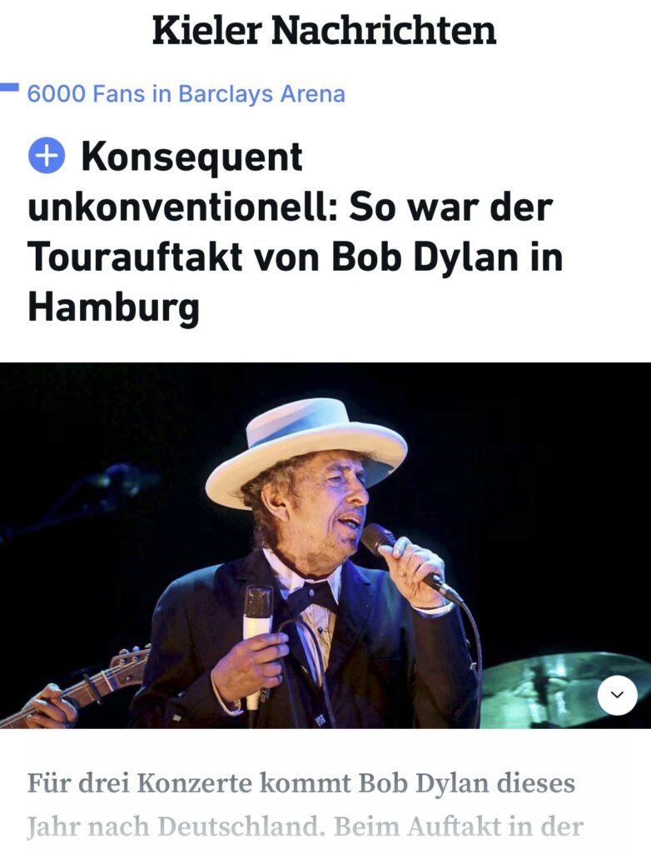Image resolution: width=651 pixels, height=853 pixels.
Task: Open the Bob Dylan concert photo
Action: 325,545
